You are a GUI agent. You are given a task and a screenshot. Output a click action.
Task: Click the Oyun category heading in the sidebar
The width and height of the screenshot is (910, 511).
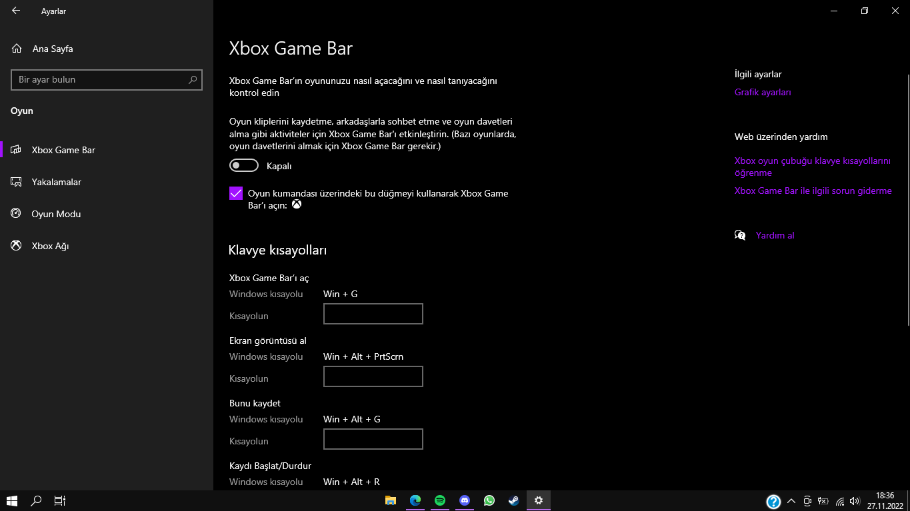pyautogui.click(x=22, y=111)
